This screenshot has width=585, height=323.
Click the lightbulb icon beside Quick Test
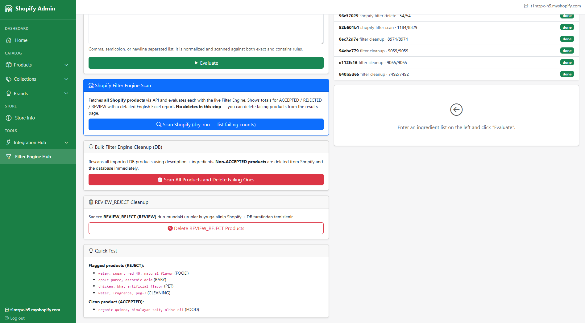(x=91, y=251)
